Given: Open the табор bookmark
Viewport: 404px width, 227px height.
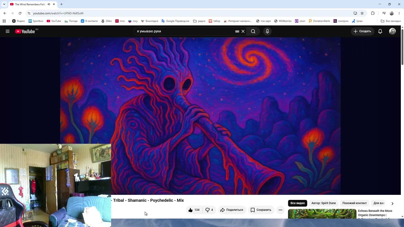Looking at the screenshot, I should [215, 21].
